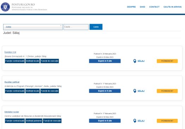Image resolution: width=185 pixels, height=129 pixels.
Task: Click Expiră în 9 zile bar, Îngrijitor card
Action: 105,61
